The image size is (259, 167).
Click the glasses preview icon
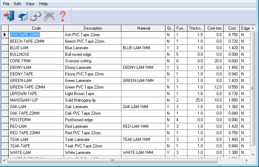(x=36, y=15)
